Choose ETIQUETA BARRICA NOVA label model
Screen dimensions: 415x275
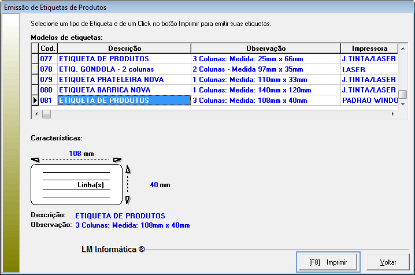coord(124,90)
